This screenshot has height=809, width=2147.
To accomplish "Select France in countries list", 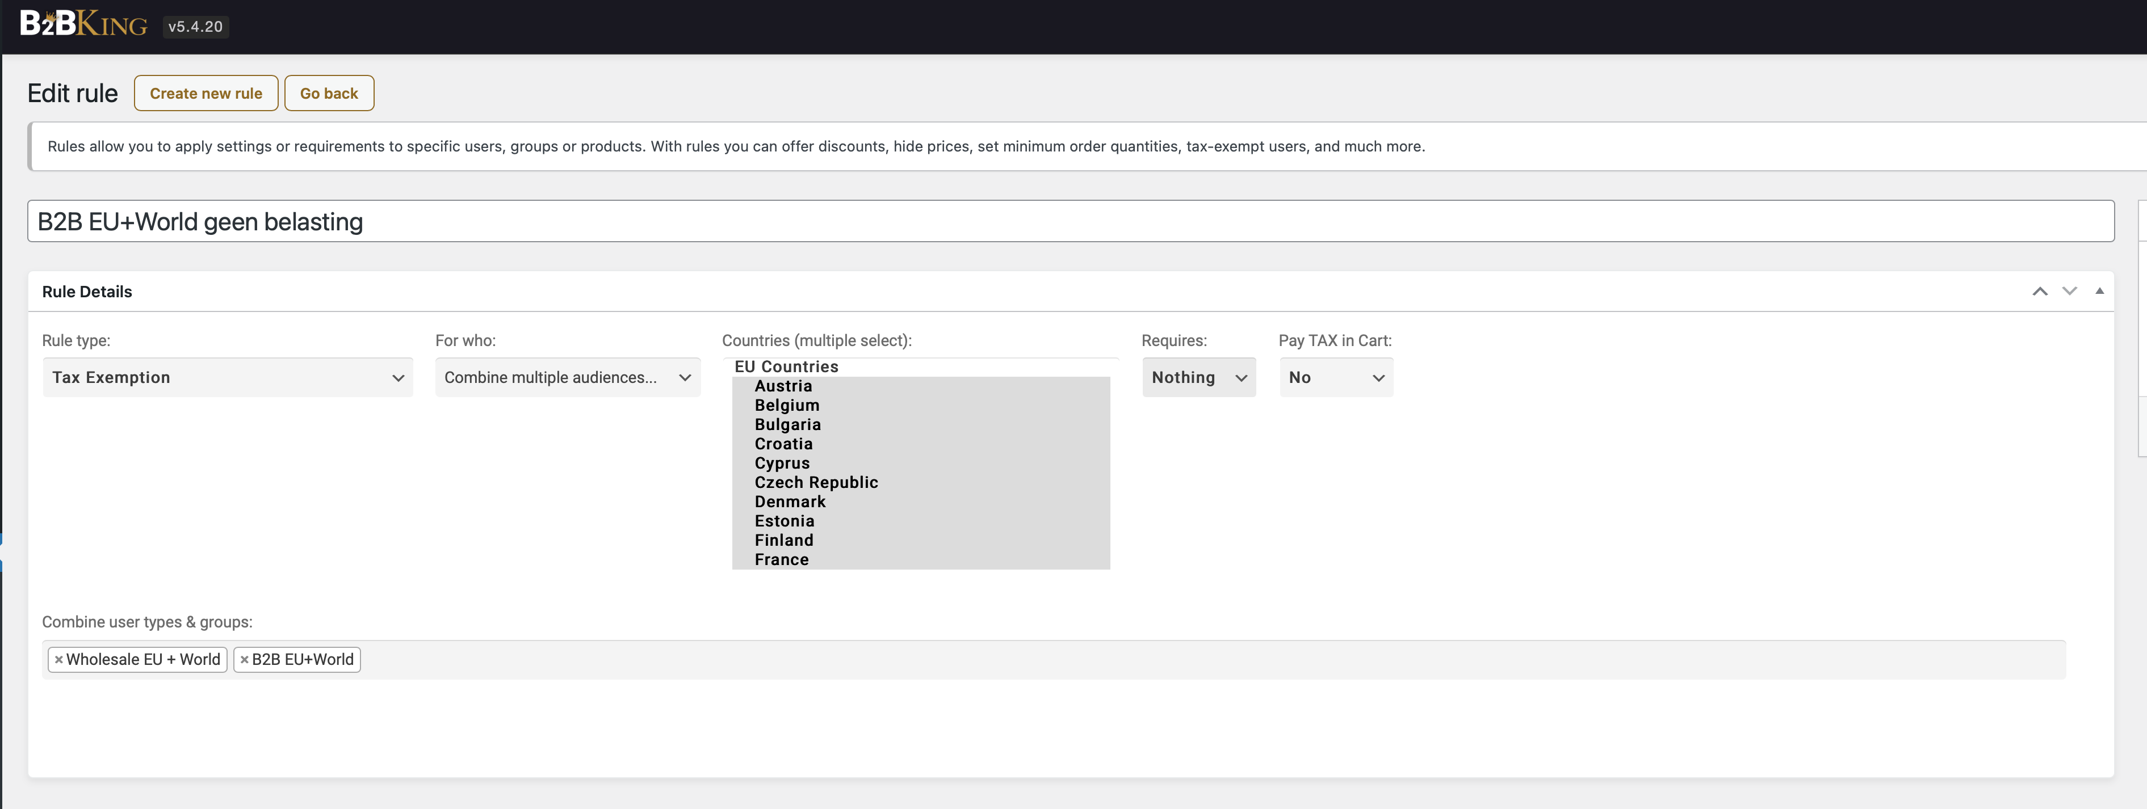I will 782,560.
